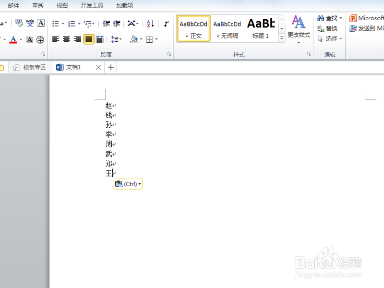
Task: Click 查找 Find button
Action: [327, 18]
